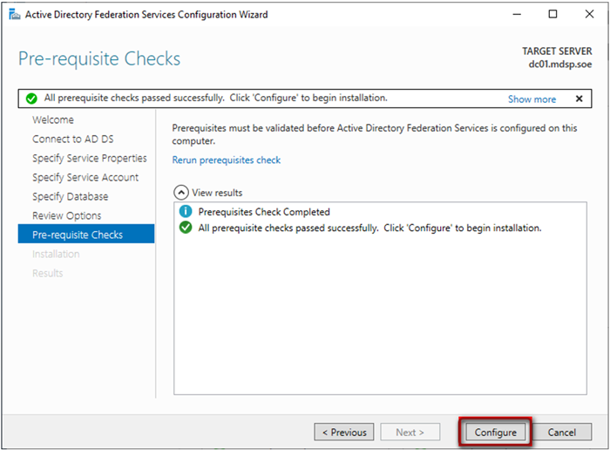Image resolution: width=610 pixels, height=450 pixels.
Task: Click the Configure button
Action: click(x=495, y=432)
